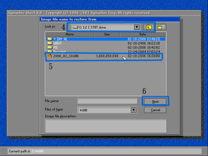Open the Files of type dropdown arrow
Viewport: 208px width, 156px height.
(x=134, y=110)
